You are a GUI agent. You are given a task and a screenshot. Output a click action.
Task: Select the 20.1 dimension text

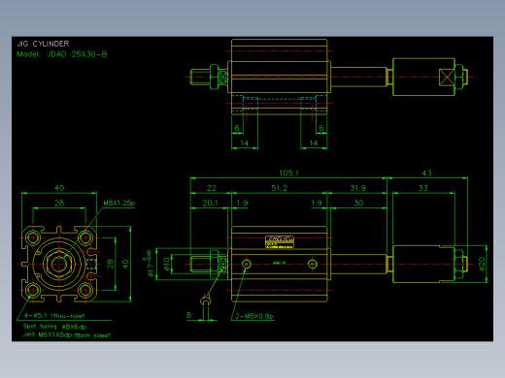[x=211, y=203]
